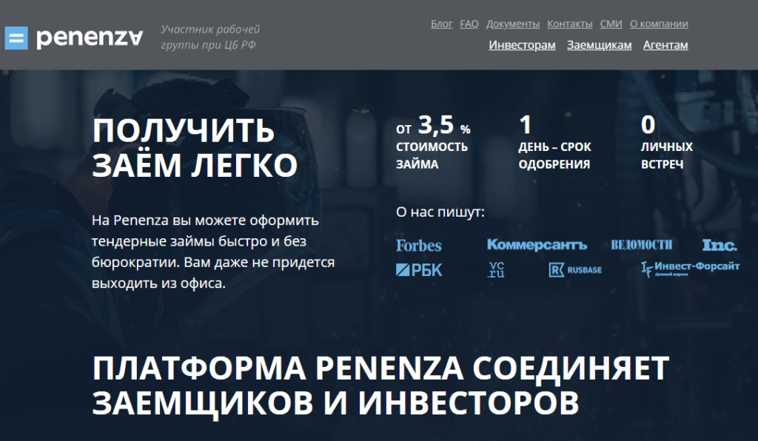Open the vc.ru press logo
The image size is (758, 441).
point(496,270)
